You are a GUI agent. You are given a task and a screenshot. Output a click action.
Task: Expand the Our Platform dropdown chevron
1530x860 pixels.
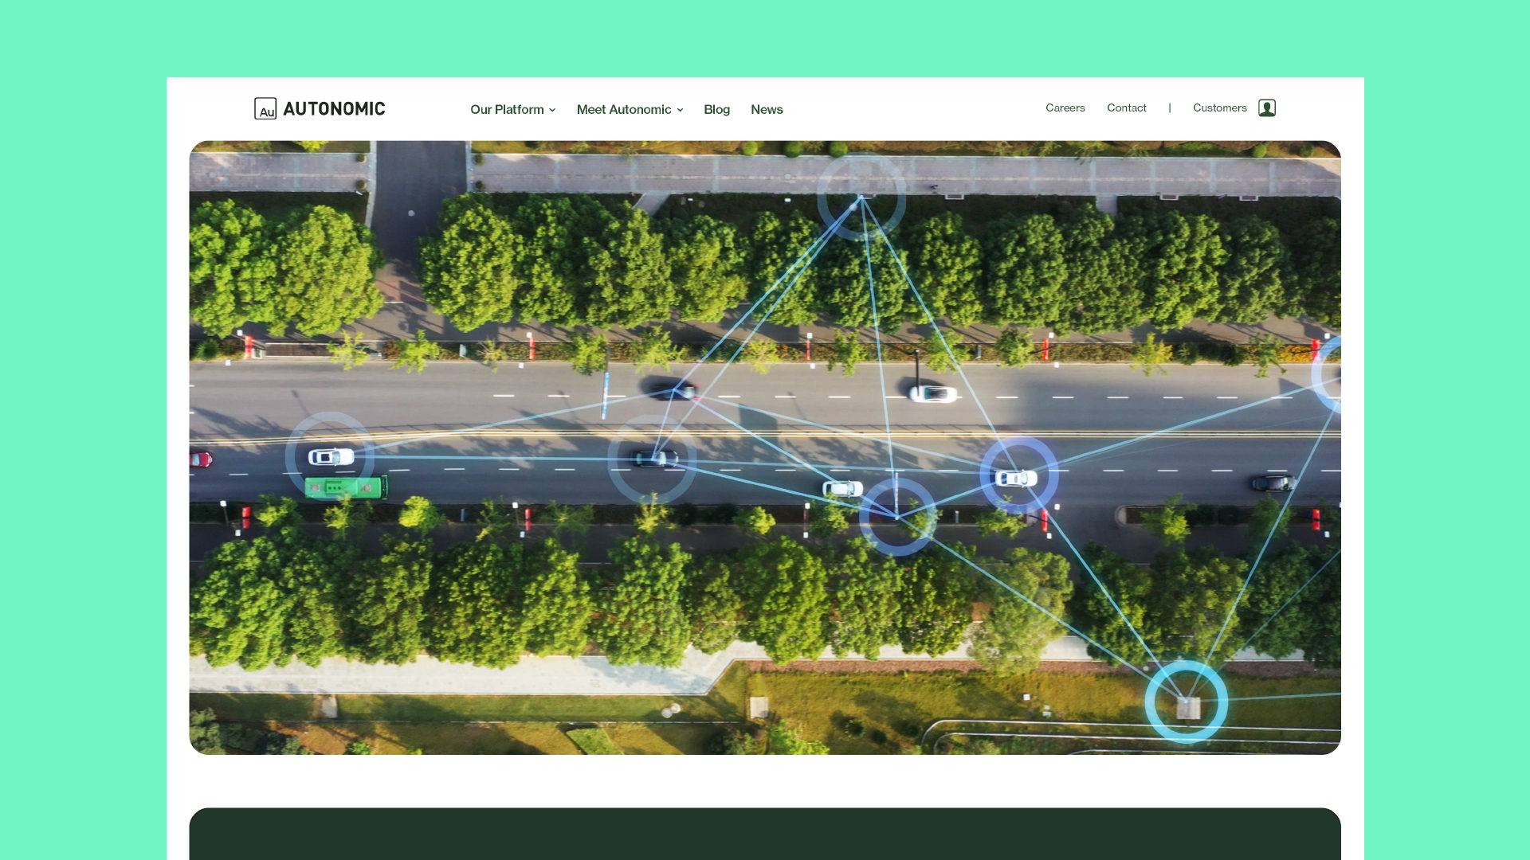coord(552,110)
